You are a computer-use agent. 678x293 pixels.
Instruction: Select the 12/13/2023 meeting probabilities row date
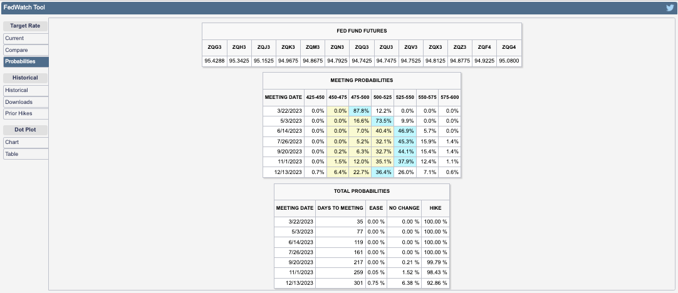click(283, 172)
